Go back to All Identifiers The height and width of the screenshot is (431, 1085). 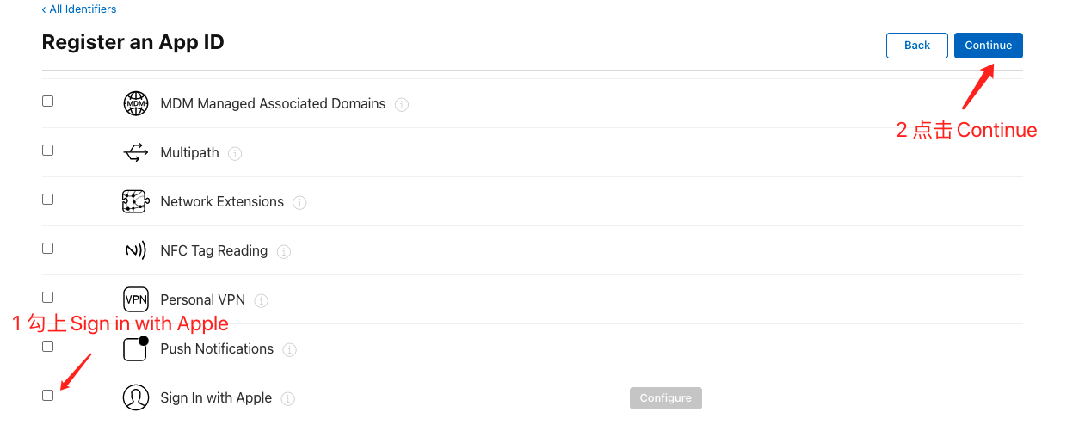point(79,9)
